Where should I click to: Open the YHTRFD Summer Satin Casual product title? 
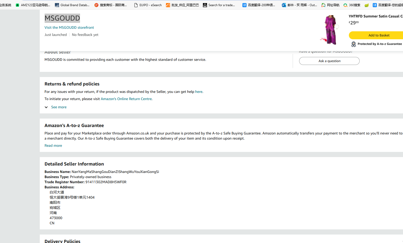[x=376, y=16]
